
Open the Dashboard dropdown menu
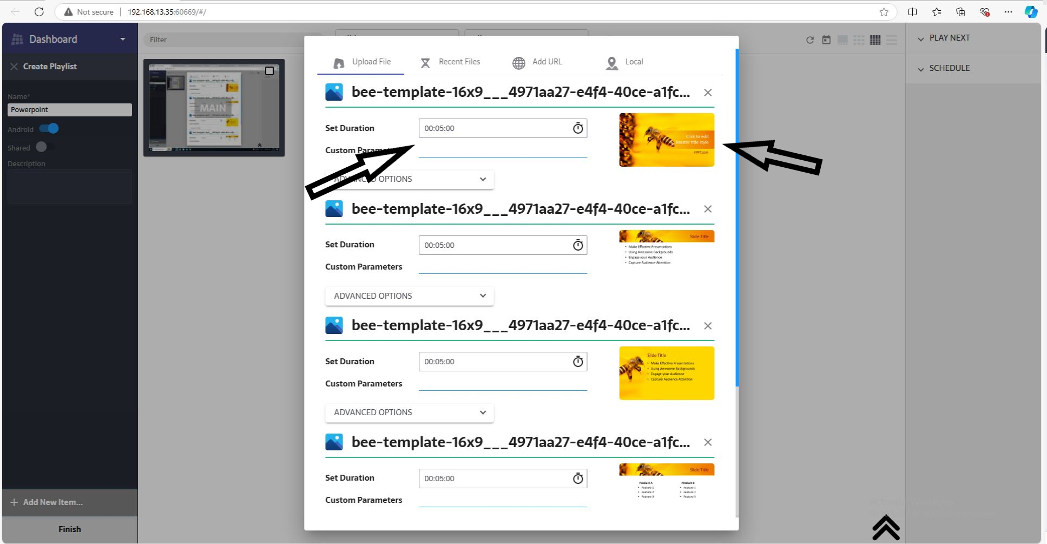[x=122, y=40]
